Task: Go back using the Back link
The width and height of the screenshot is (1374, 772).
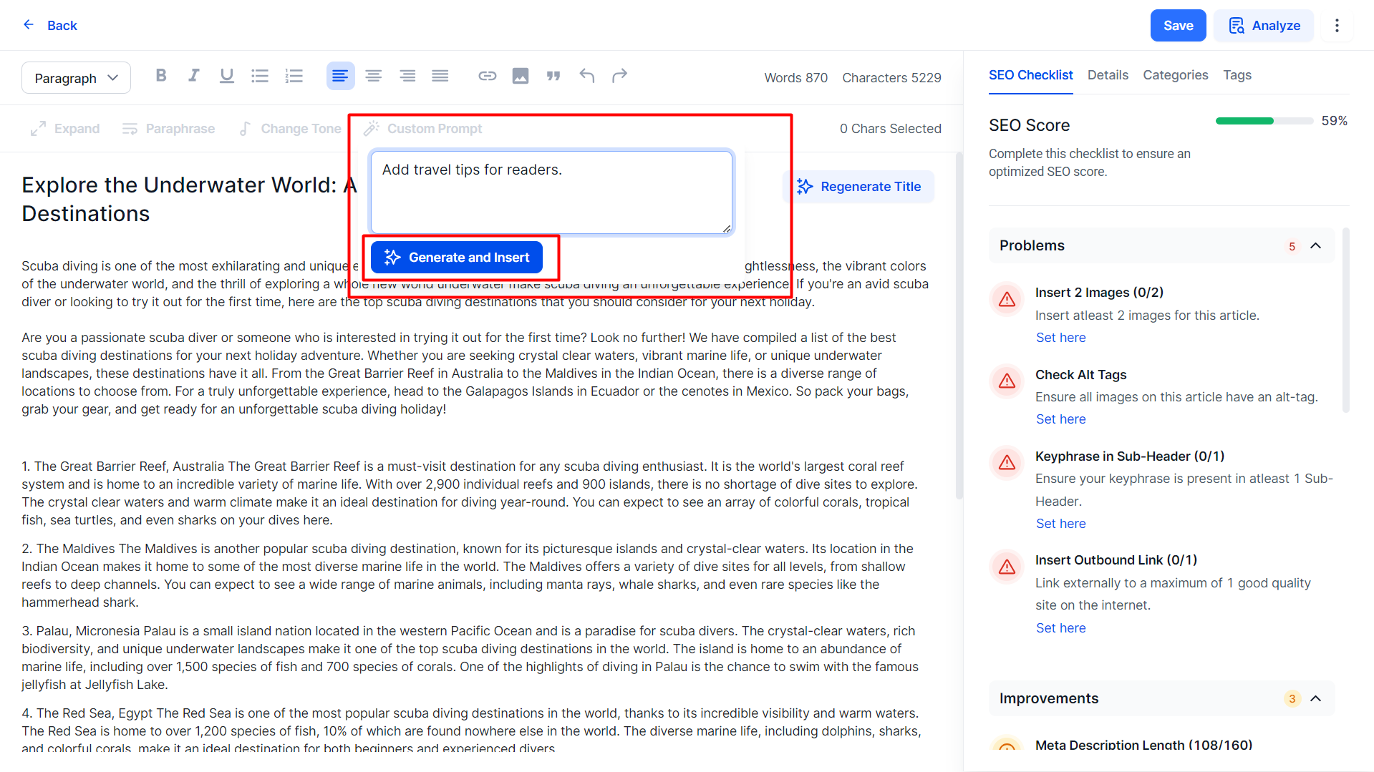Action: [50, 26]
